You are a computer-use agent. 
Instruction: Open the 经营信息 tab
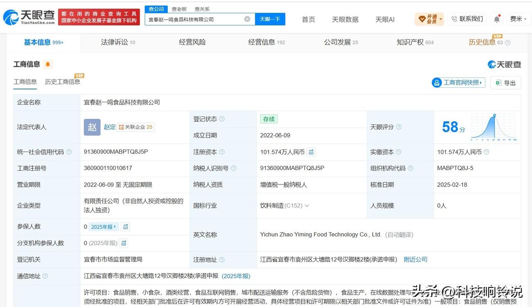[x=266, y=42]
